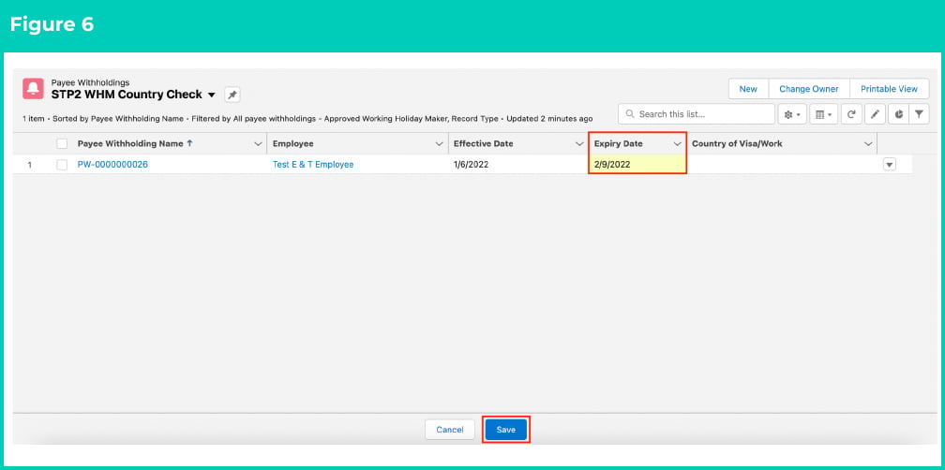Open list view controls gear menu
Screen dimensions: 945x470
(x=792, y=113)
